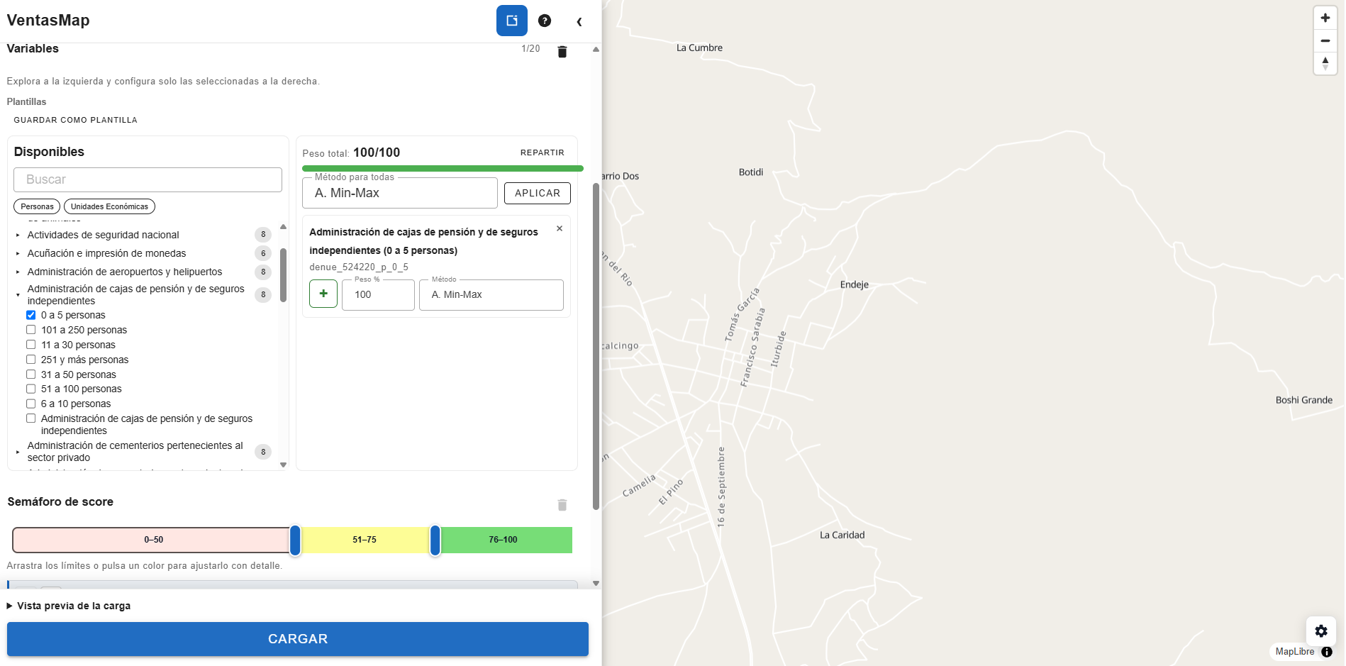Viewport: 1346px width, 666px height.
Task: Filter by the Unidades Económicas chip
Action: click(109, 206)
